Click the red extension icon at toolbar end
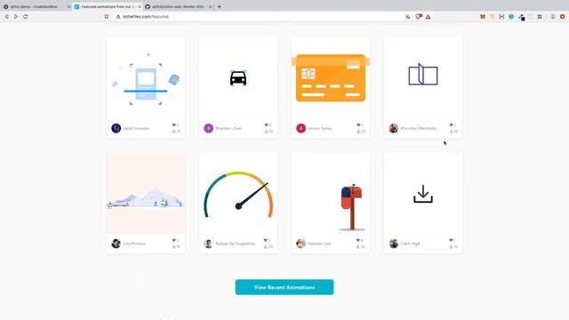Image resolution: width=569 pixels, height=320 pixels. click(x=563, y=17)
